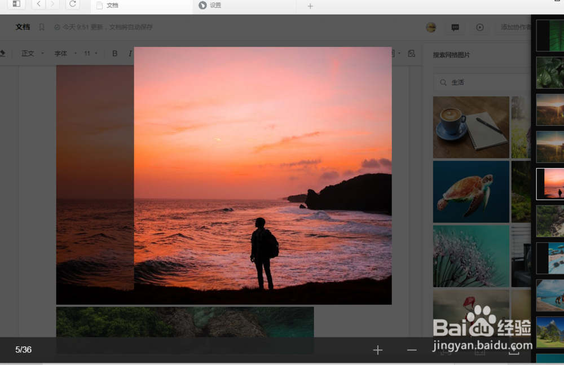Viewport: 564px width, 365px height.
Task: Click the 生活 image search field
Action: point(482,82)
